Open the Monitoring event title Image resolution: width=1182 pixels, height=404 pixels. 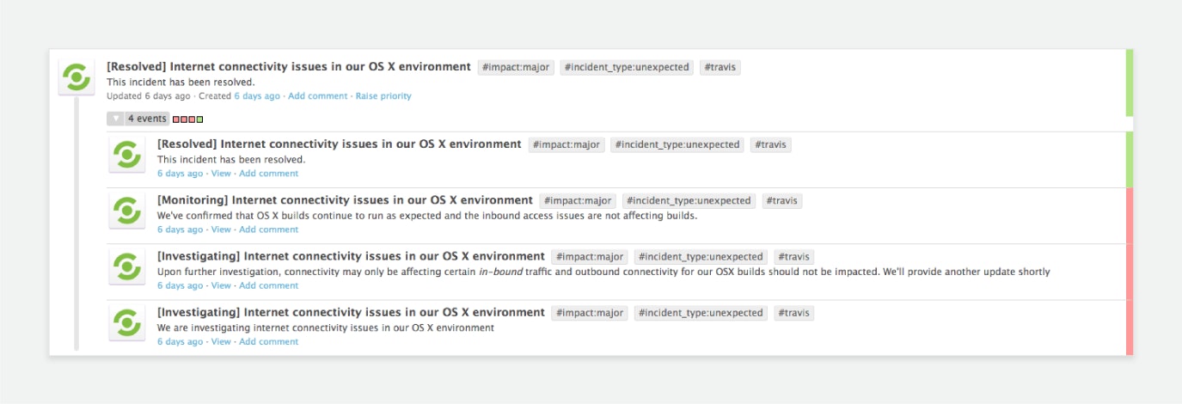click(345, 200)
